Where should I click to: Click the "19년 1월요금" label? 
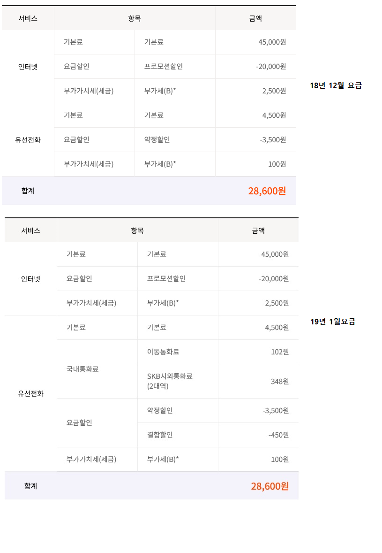pyautogui.click(x=333, y=322)
